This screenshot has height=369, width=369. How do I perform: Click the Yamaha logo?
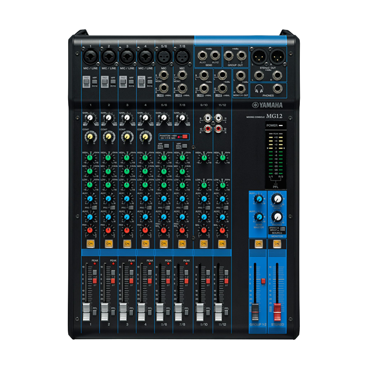pyautogui.click(x=268, y=105)
